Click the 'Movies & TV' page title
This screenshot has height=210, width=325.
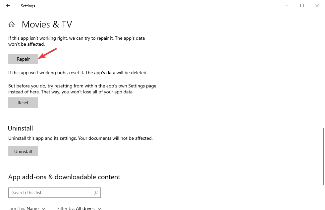(x=47, y=25)
